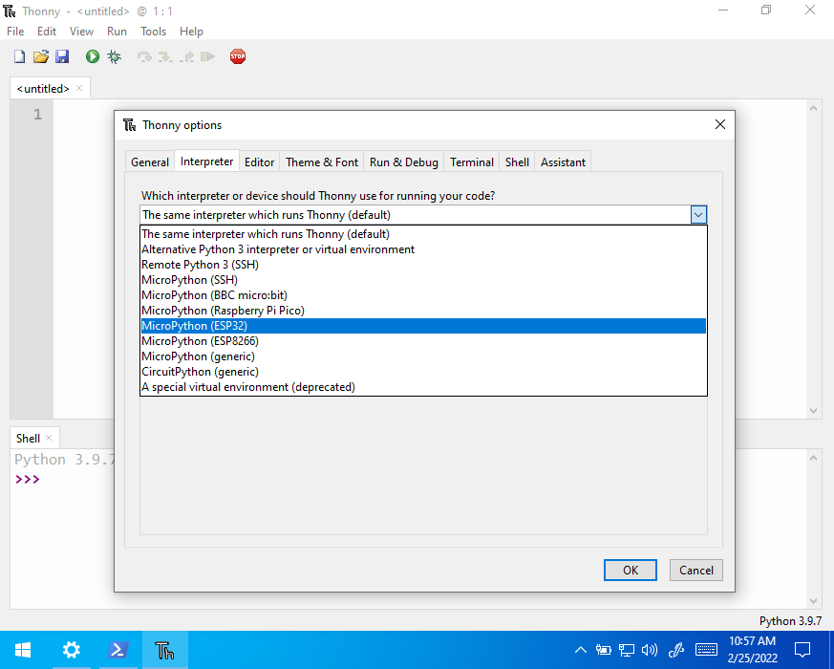
Task: Select the Interpreter options tab
Action: 206,161
